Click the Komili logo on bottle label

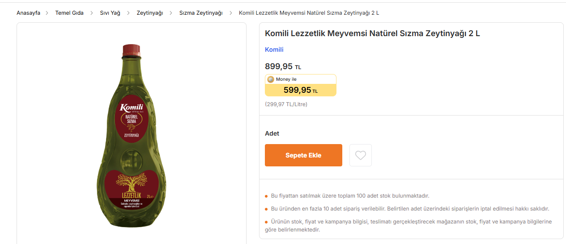tap(131, 107)
